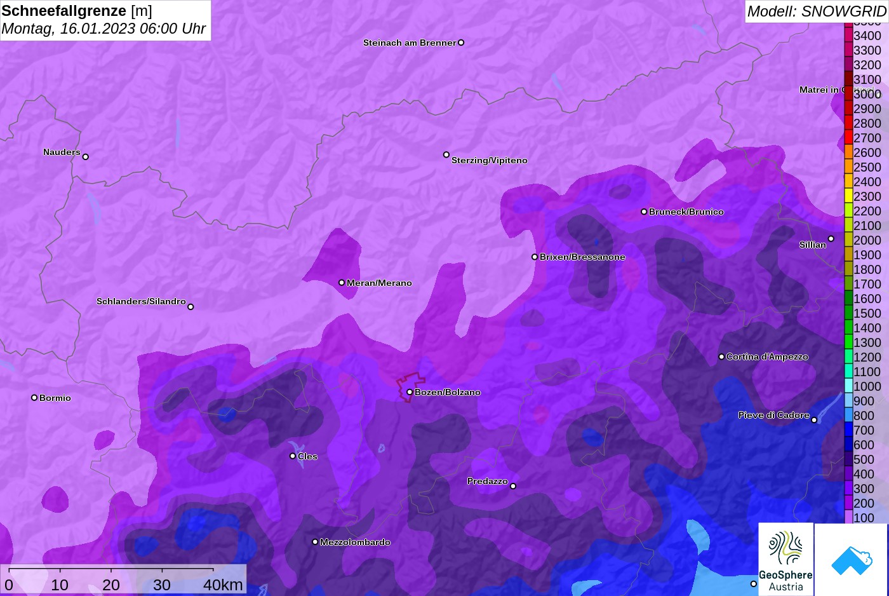Screen dimensions: 889x596
Task: Click the Steinach am Brenner marker dot
Action: point(461,43)
